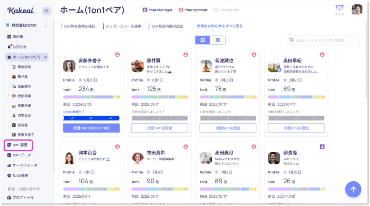Toggle Your Member filter

[x=193, y=10]
